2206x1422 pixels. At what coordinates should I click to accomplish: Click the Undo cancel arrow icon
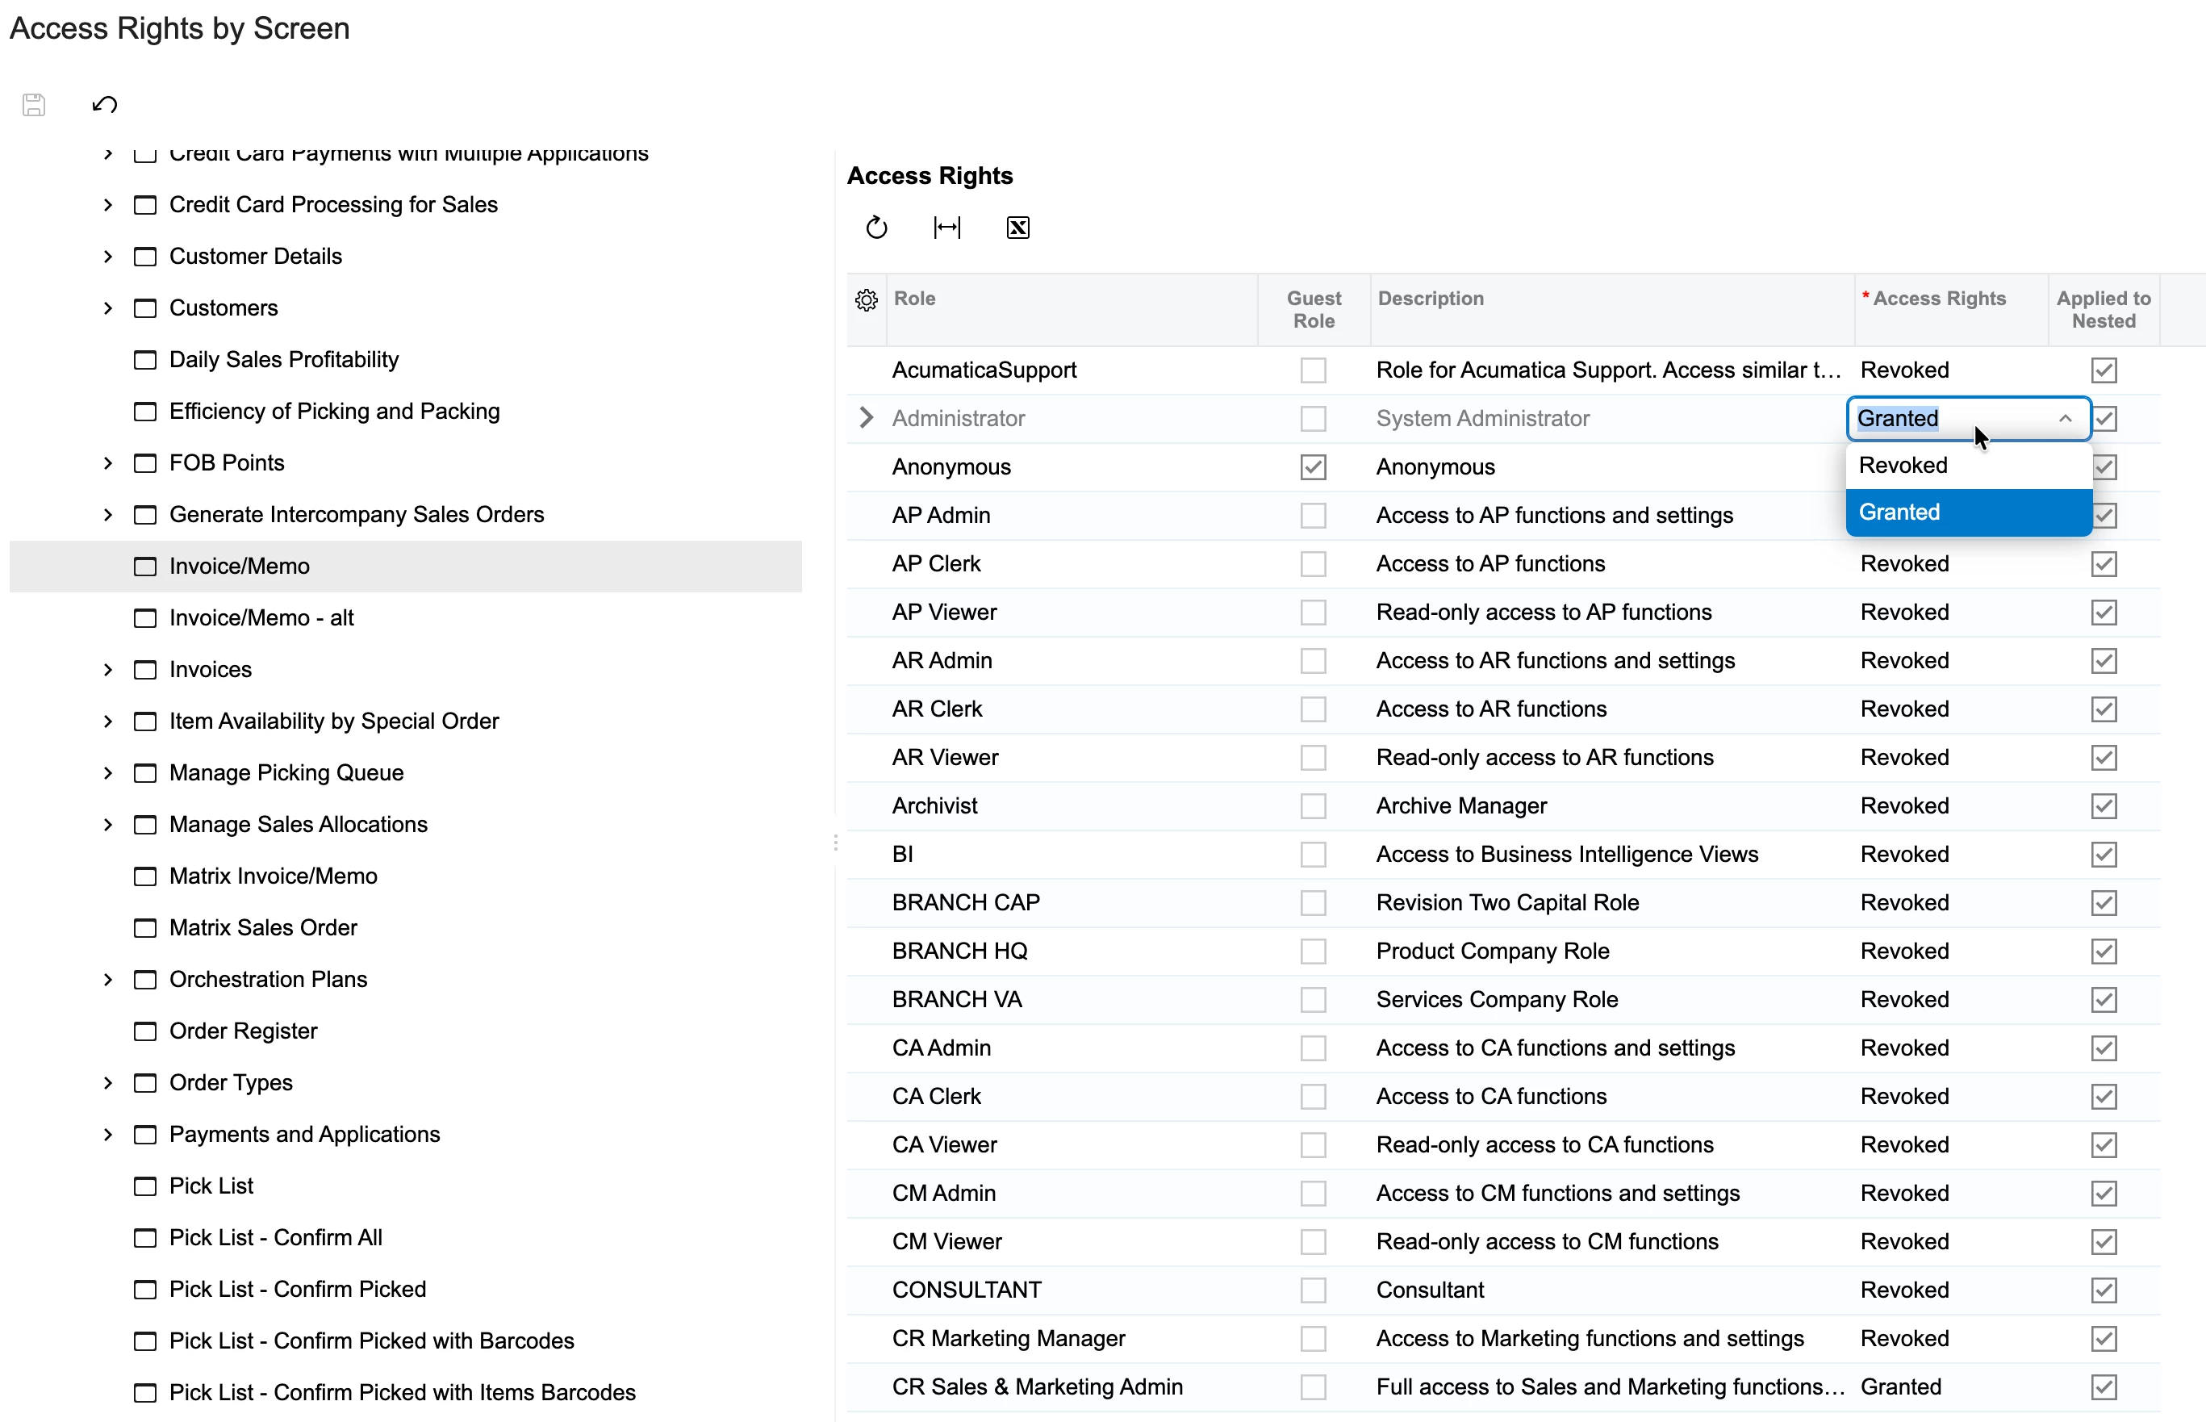click(x=104, y=104)
